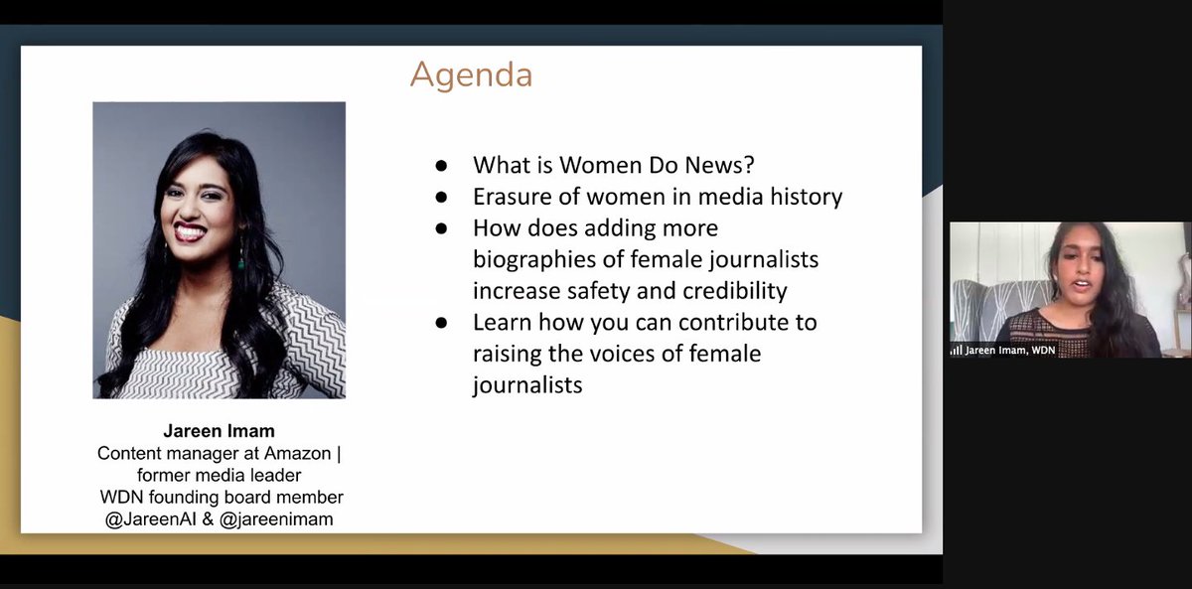The height and width of the screenshot is (589, 1192).
Task: Click the Agenda slide title
Action: click(x=471, y=75)
